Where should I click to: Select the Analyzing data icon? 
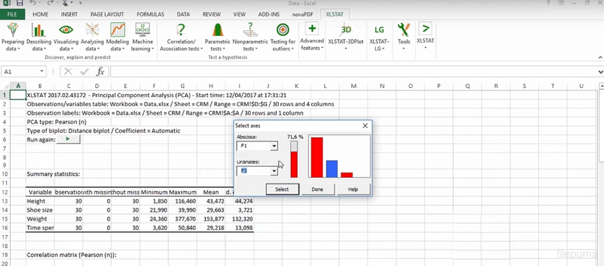tap(92, 30)
